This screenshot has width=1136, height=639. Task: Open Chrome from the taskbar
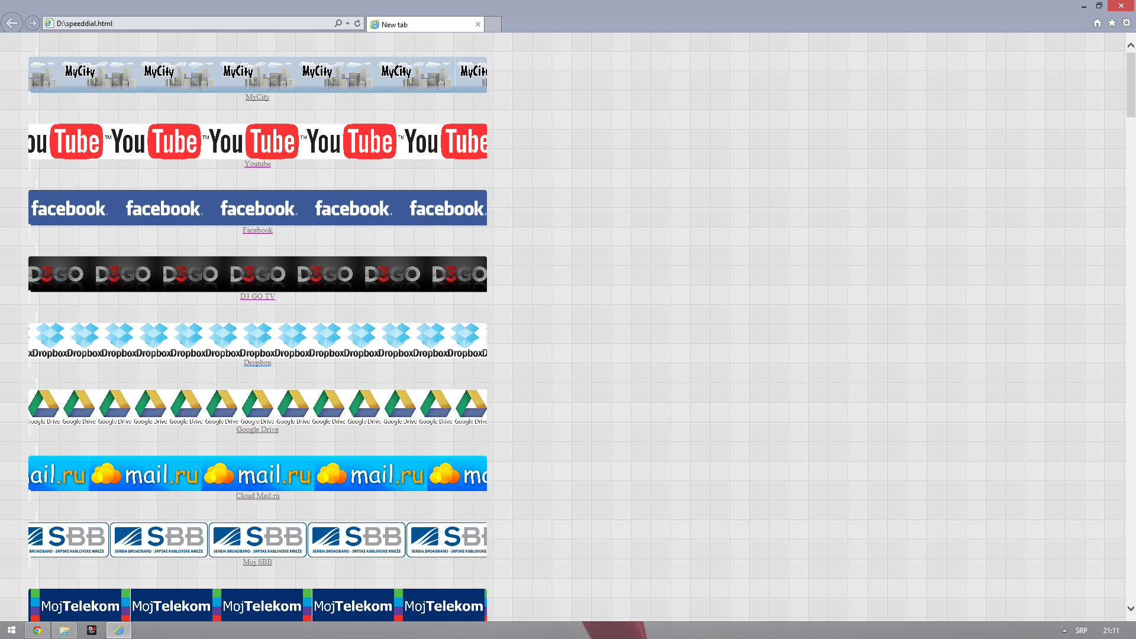tap(37, 630)
